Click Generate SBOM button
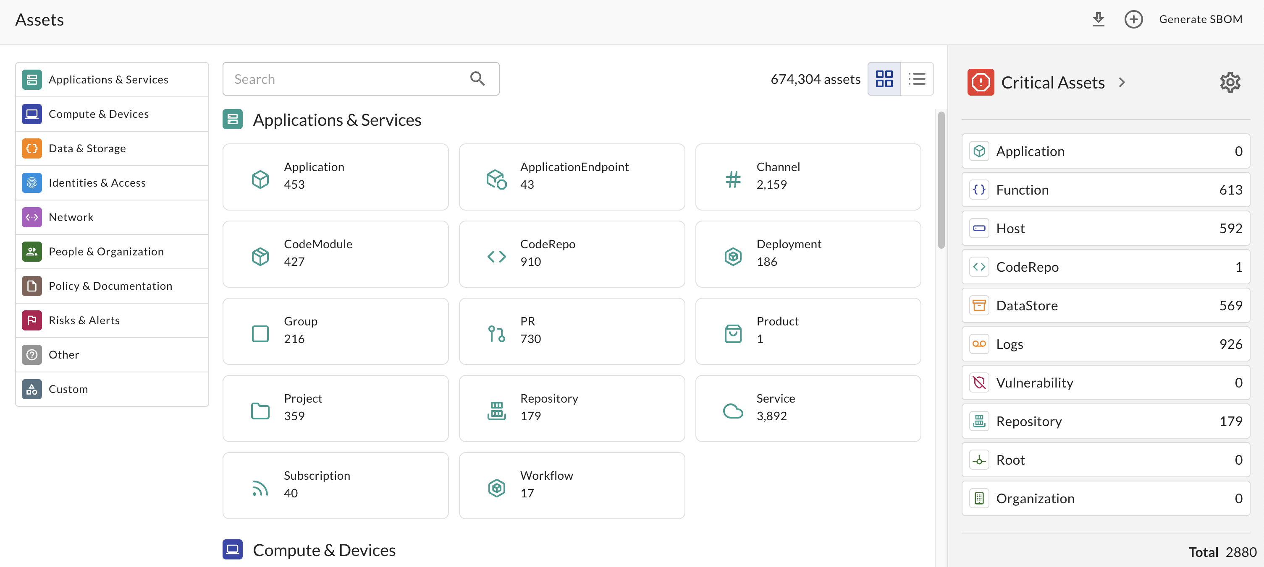This screenshot has height=567, width=1264. 1200,19
